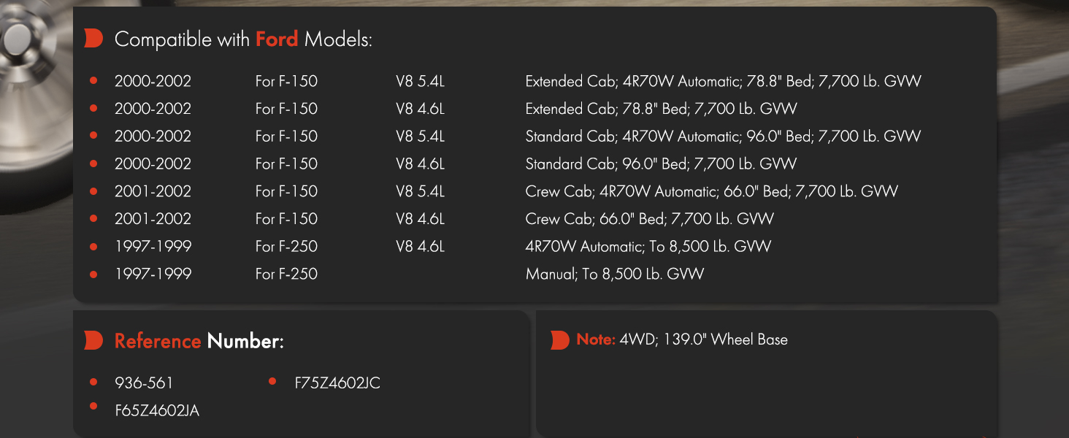Click Extended Cab; 78.8" Bed; 7,700 Lb. GVW
The height and width of the screenshot is (438, 1069).
[661, 109]
